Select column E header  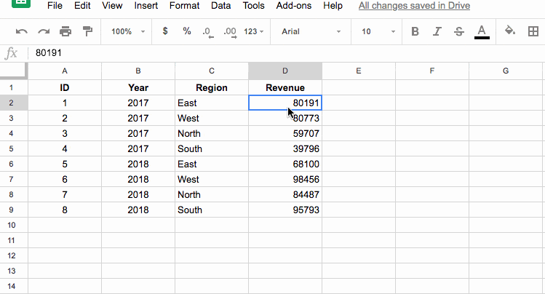(359, 71)
